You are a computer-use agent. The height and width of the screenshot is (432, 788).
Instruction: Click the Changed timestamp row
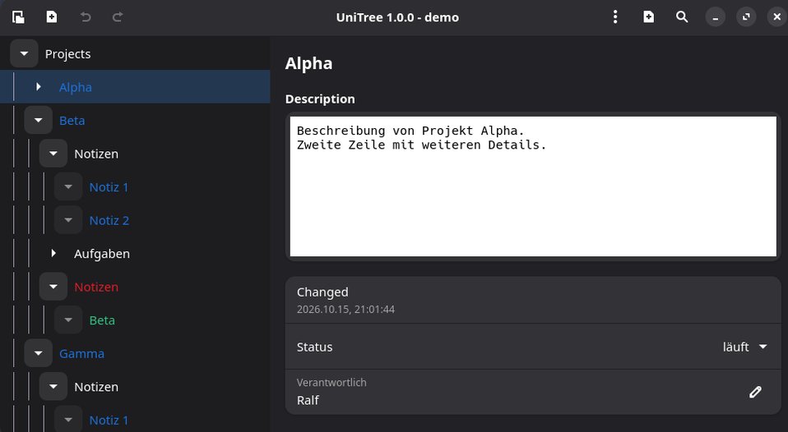[533, 300]
